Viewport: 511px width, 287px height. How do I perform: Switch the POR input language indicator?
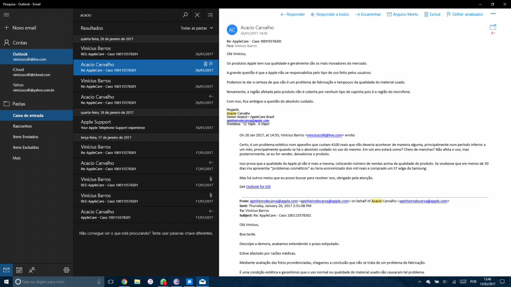tap(473, 281)
